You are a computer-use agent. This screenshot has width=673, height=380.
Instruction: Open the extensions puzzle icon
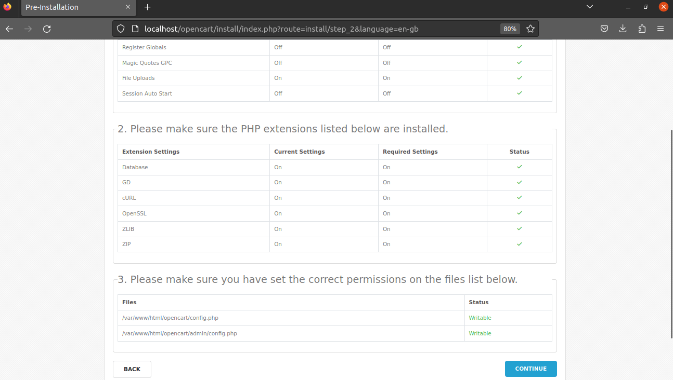641,29
